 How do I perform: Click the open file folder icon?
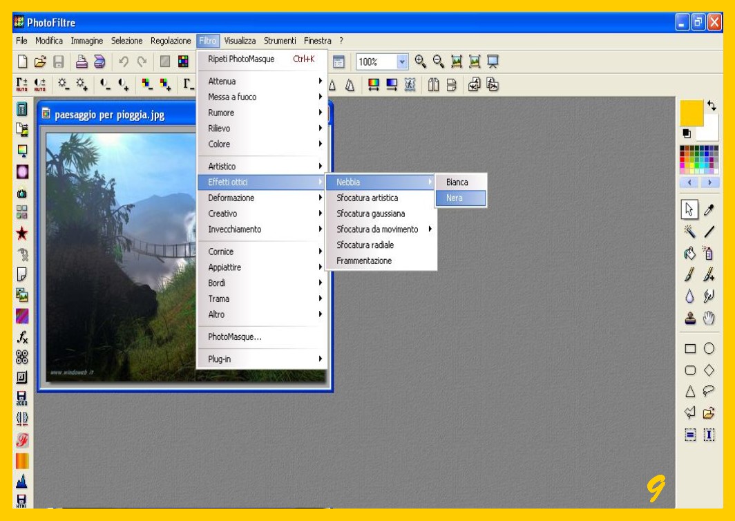[x=41, y=61]
